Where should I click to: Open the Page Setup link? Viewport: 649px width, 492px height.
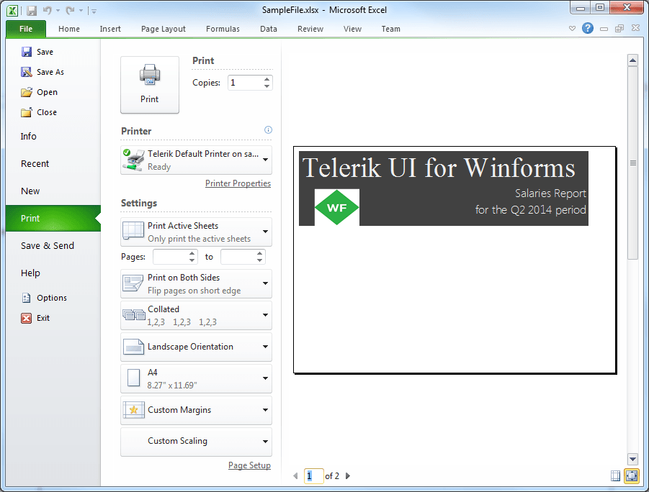point(249,465)
